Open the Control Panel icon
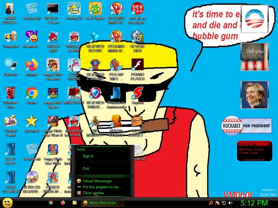This screenshot has width=278, height=208. (x=10, y=126)
